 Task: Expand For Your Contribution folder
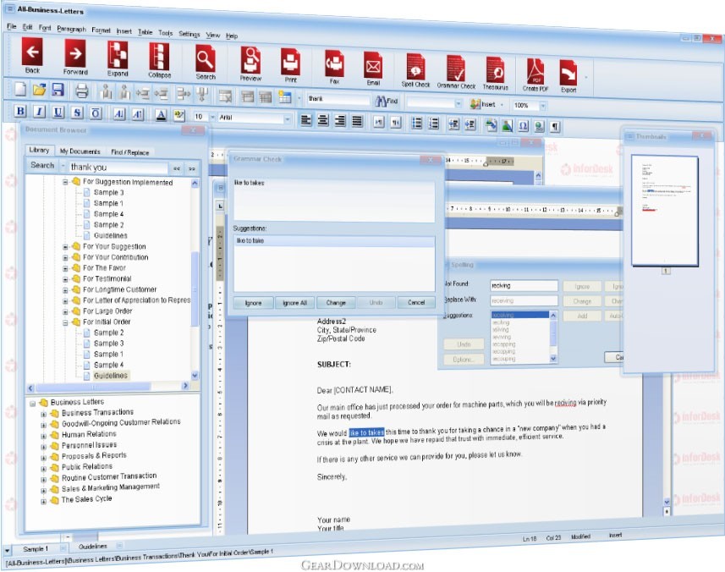66,257
